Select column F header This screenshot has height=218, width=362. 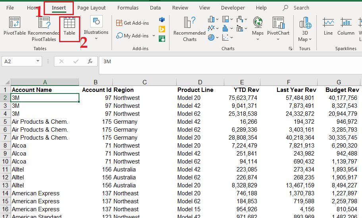pyautogui.click(x=289, y=82)
